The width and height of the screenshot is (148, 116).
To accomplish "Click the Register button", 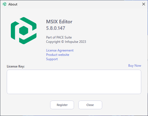I will pos(62,105).
